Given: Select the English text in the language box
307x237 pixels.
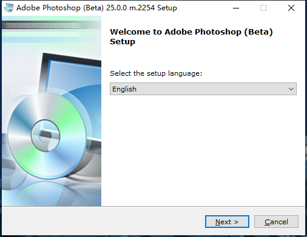Looking at the screenshot, I should [x=124, y=89].
